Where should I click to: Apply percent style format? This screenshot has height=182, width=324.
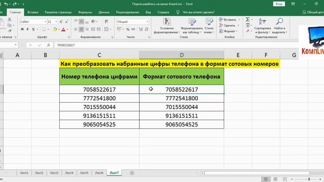128,29
